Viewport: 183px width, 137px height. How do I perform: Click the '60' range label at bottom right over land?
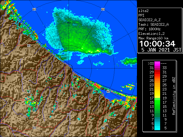point(103,128)
